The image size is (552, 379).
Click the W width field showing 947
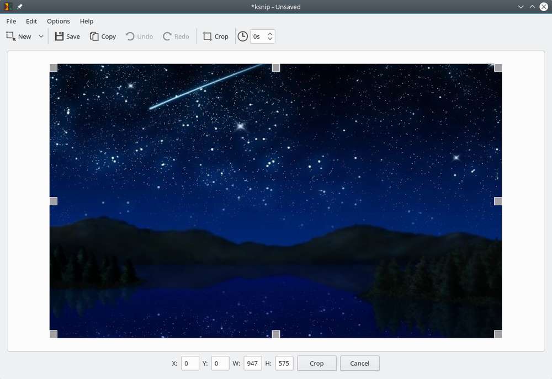252,363
